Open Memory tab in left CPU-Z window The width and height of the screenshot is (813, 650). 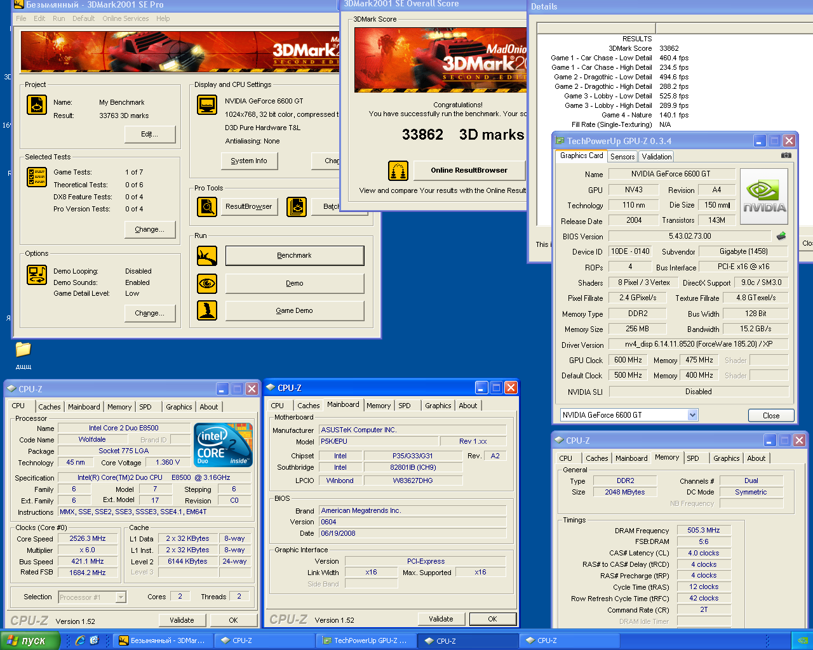119,407
